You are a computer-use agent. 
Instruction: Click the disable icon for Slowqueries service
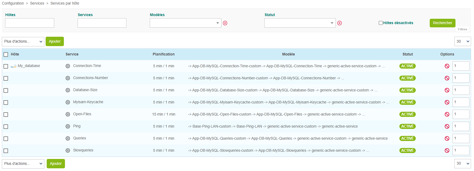(447, 151)
